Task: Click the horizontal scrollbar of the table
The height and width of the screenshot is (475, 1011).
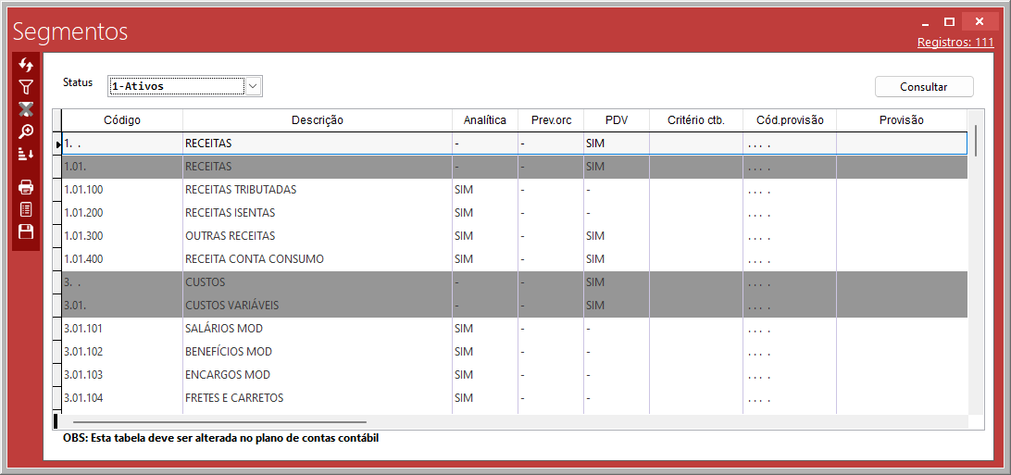Action: point(219,421)
